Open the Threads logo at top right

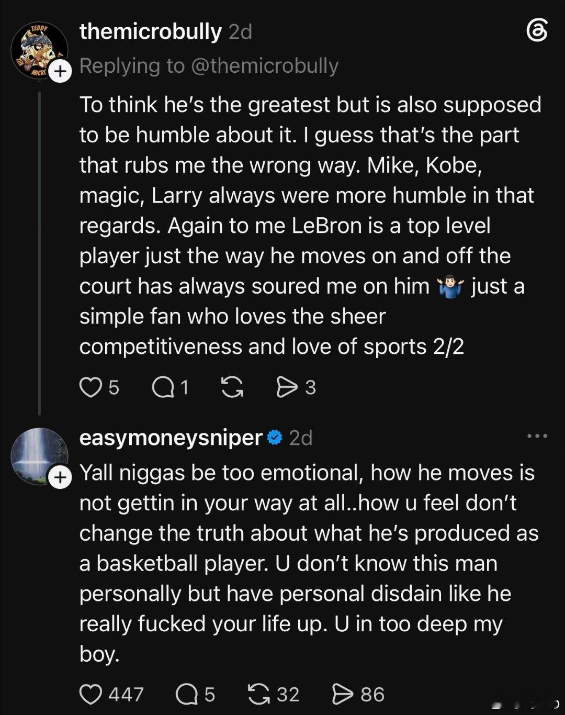tap(537, 31)
